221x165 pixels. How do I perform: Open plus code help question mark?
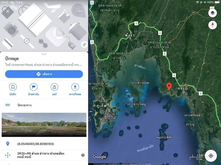click(83, 155)
